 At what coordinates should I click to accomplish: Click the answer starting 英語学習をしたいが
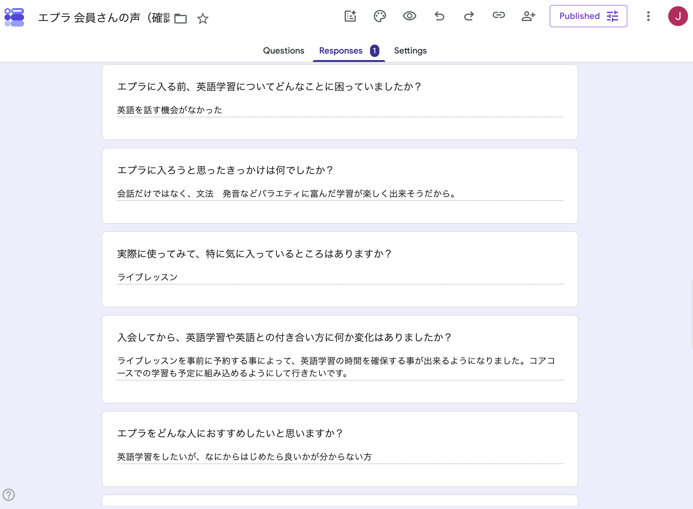(244, 457)
